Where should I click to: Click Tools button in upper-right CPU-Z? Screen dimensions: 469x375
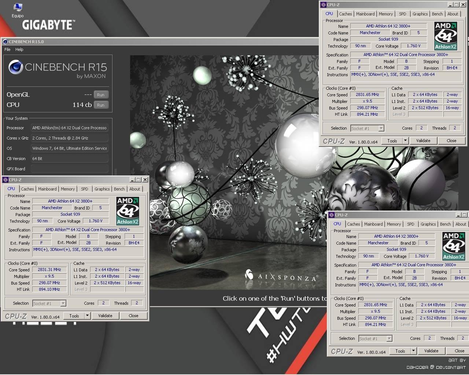pos(392,141)
